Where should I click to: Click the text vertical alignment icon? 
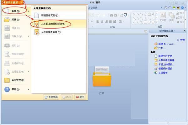pyautogui.click(x=126, y=15)
